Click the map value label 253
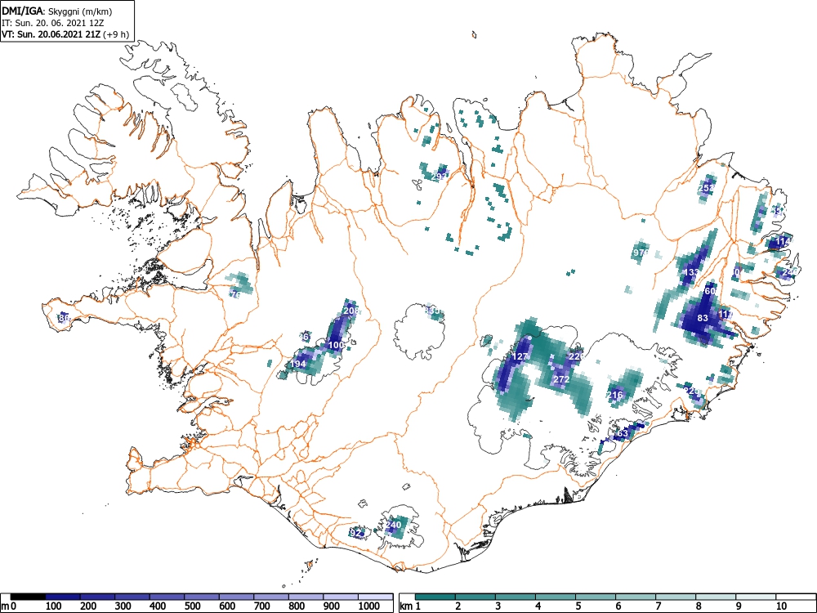This screenshot has height=613, width=817. pos(706,188)
